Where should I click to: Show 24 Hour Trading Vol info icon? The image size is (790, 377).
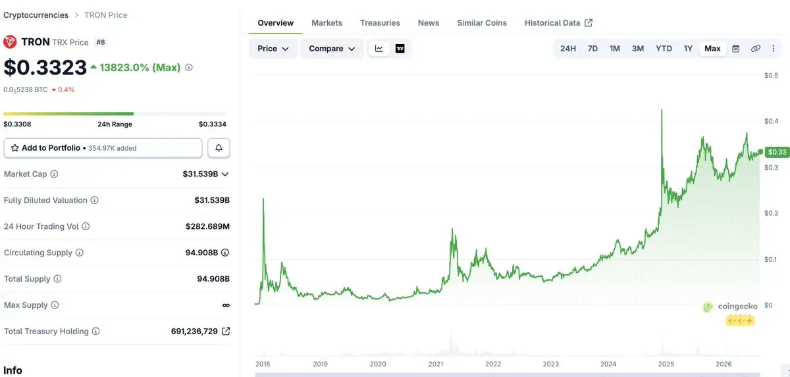click(86, 226)
